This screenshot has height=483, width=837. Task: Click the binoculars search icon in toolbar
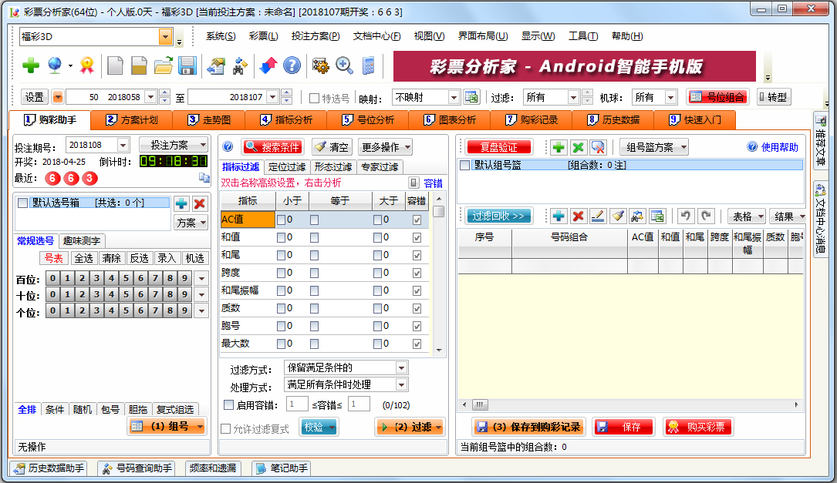239,66
